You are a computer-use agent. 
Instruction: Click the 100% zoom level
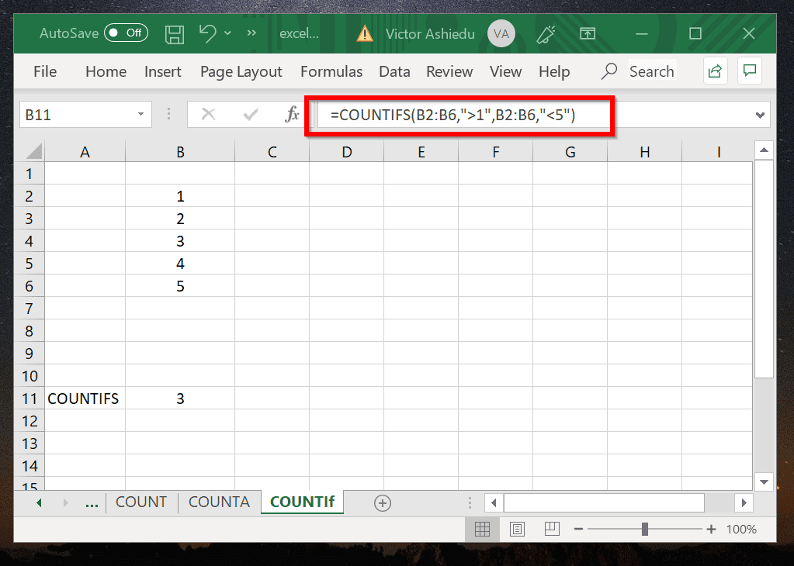[741, 529]
